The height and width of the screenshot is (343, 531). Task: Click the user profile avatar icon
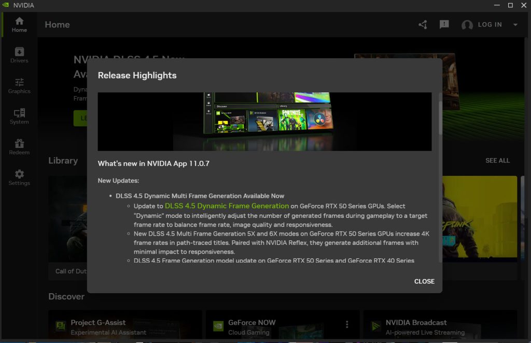tap(467, 24)
